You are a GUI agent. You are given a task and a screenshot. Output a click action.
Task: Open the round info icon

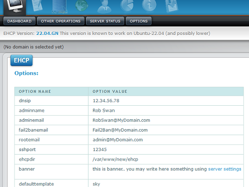coord(149,5)
